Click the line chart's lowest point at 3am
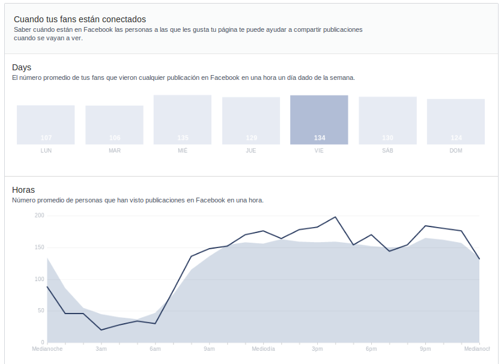Screen dimensions: 501x364 [101, 330]
